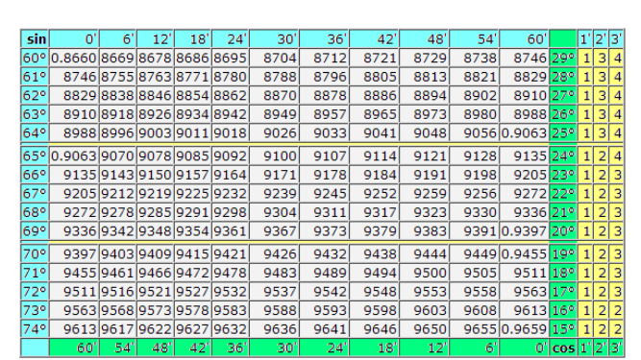Screen dimensions: 641x360
Task: Select the 61° row label
Action: [x=35, y=77]
